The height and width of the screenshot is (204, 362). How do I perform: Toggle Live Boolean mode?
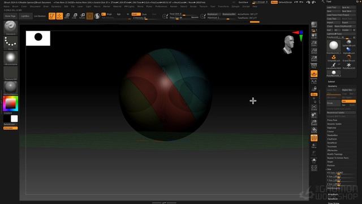pyautogui.click(x=40, y=16)
